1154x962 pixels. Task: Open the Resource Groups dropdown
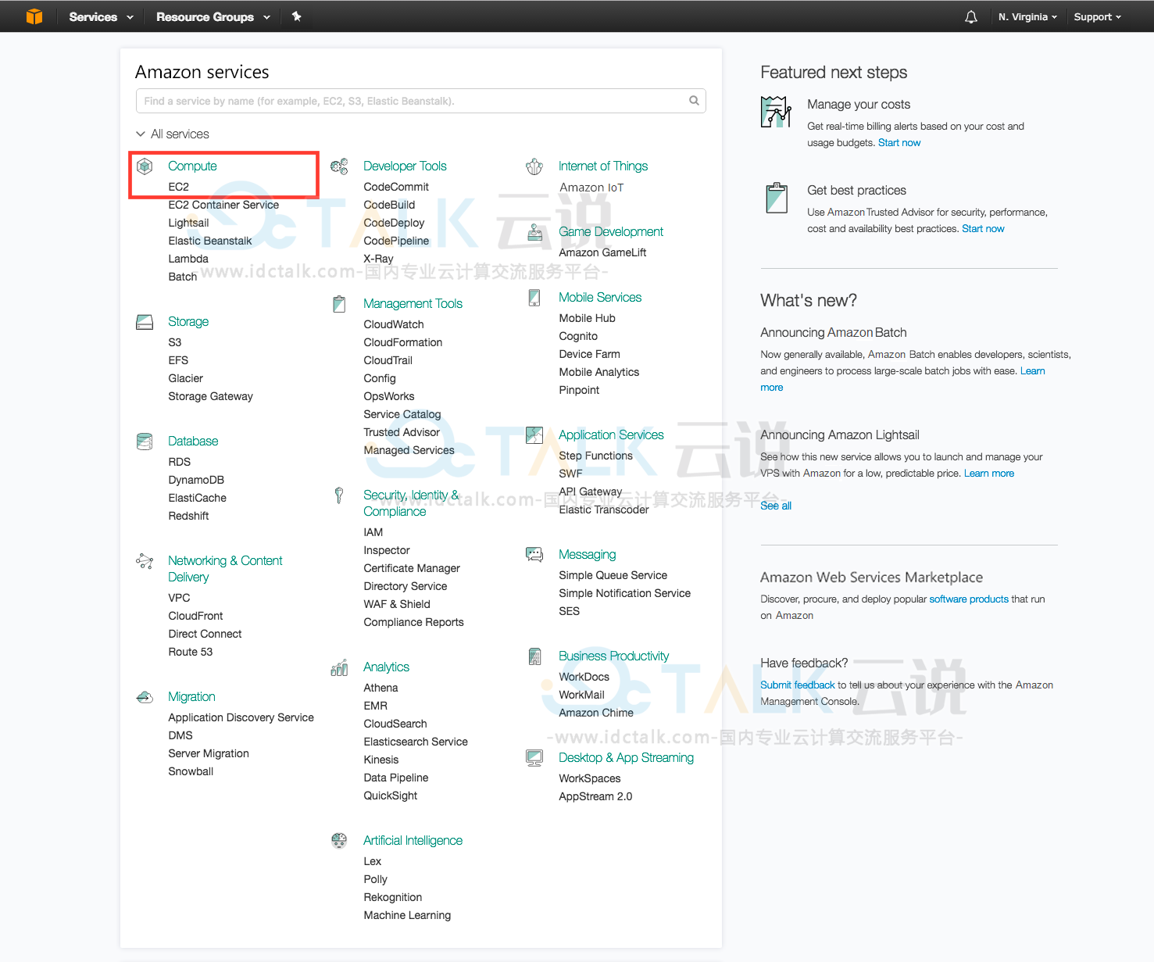[x=213, y=16]
